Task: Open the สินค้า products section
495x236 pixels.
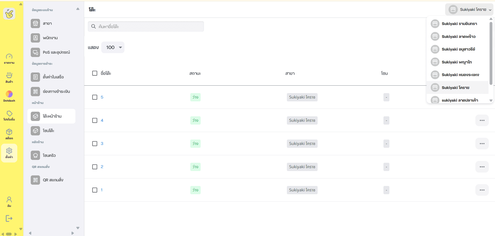Action: click(9, 78)
